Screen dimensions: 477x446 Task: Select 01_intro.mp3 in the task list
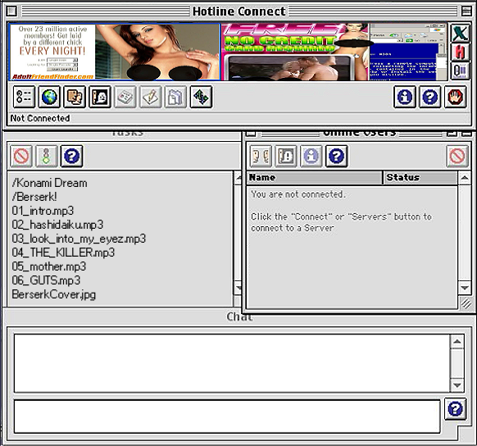pos(43,211)
